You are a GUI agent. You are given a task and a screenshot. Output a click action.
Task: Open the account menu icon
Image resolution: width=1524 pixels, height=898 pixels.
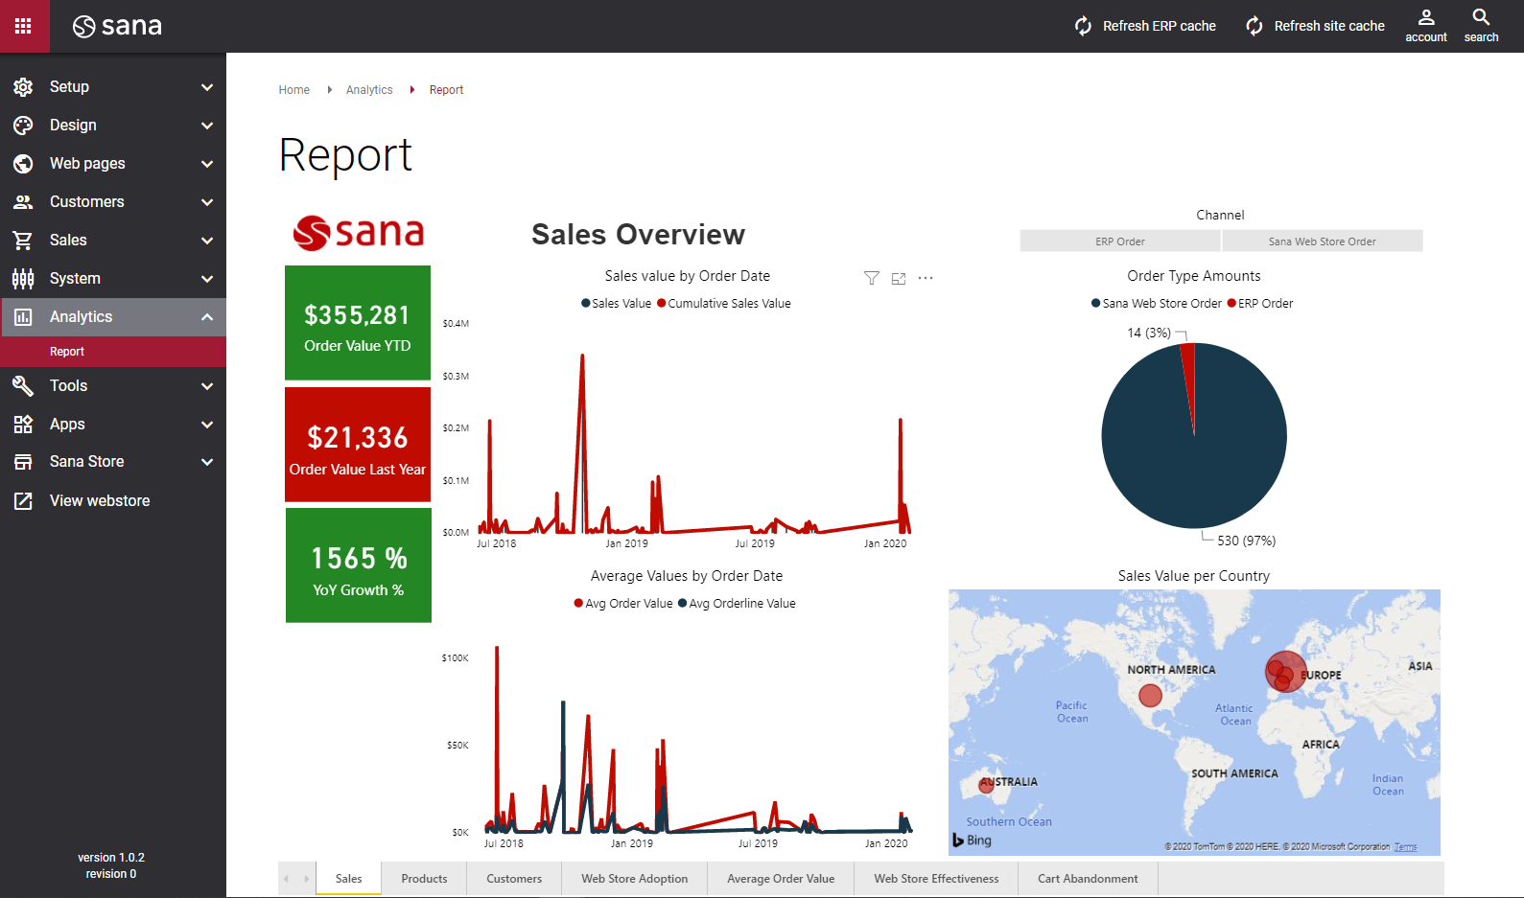click(x=1426, y=17)
